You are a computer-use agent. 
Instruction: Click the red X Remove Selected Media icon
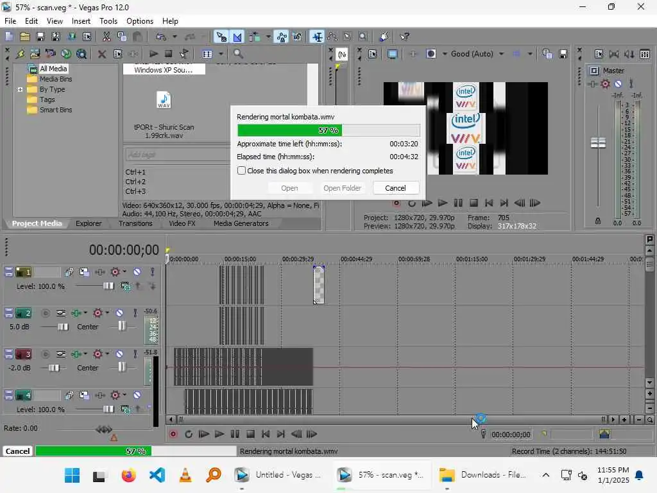pyautogui.click(x=101, y=54)
